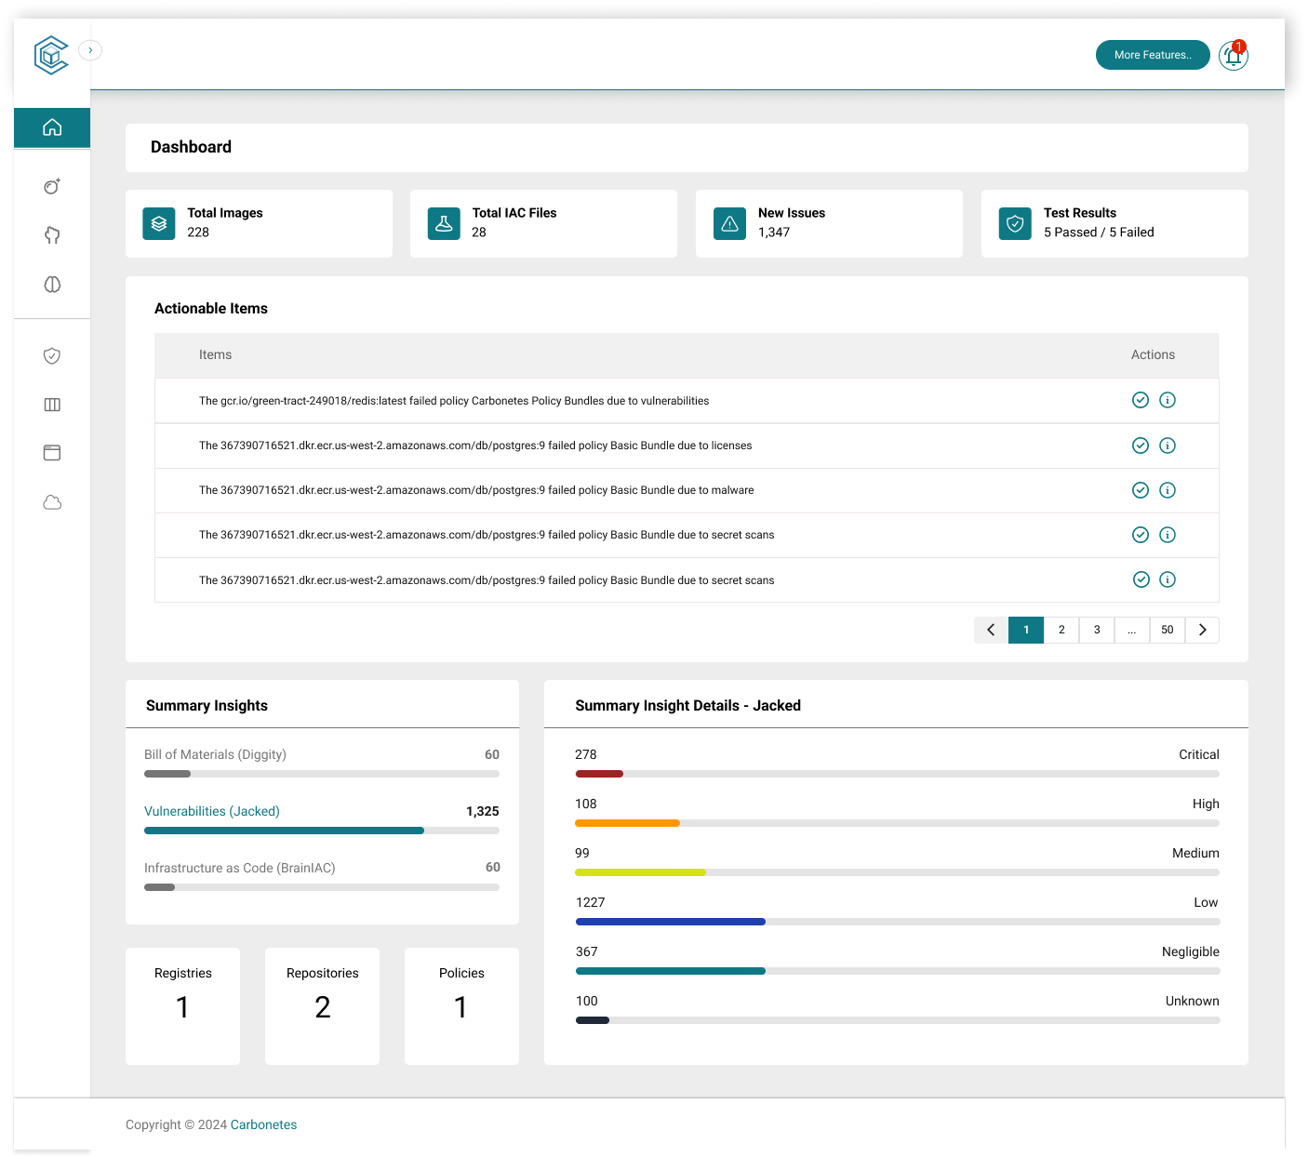Click the More Features button
This screenshot has width=1308, height=1157.
1153,55
